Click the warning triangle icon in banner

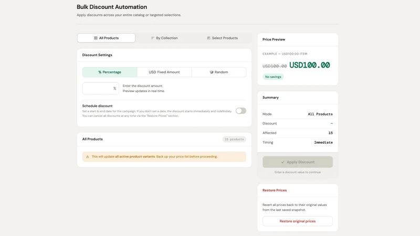pyautogui.click(x=87, y=157)
